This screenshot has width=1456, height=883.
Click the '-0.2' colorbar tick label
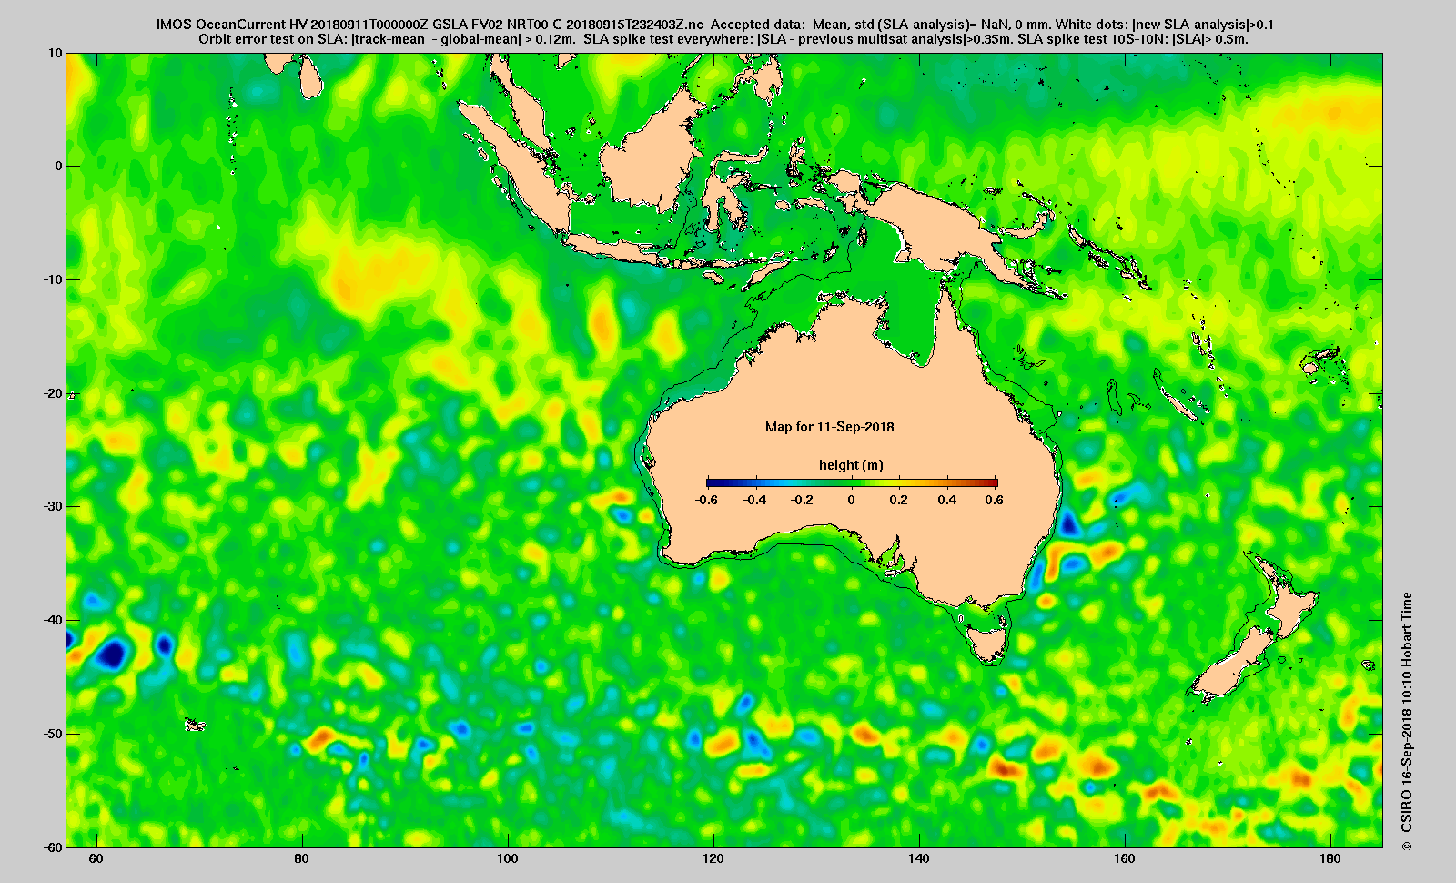click(x=802, y=500)
